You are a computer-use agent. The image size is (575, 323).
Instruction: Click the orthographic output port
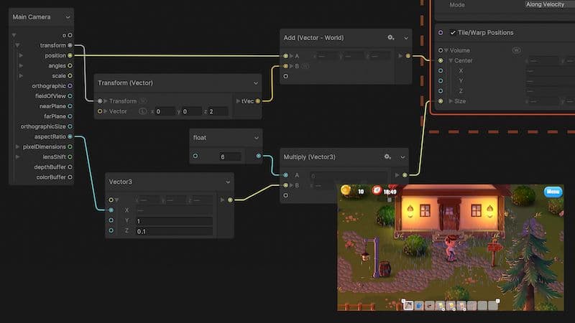[70, 86]
